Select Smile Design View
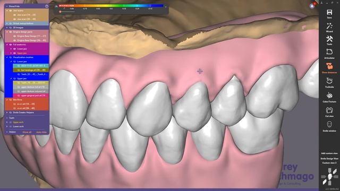This screenshot has height=191, width=340. (x=329, y=159)
